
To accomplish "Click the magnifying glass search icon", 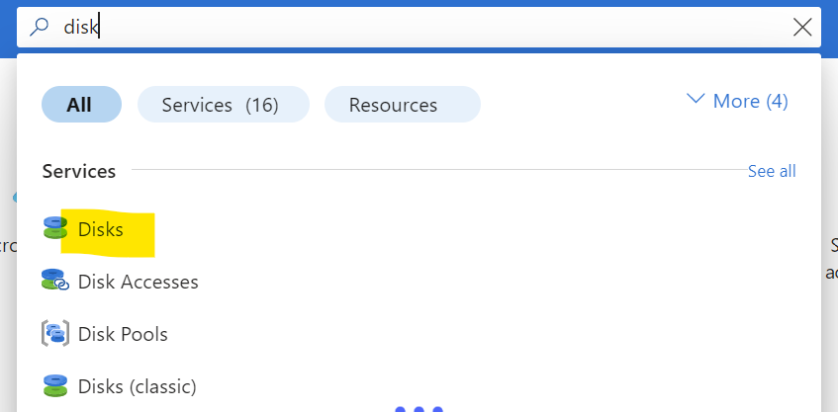I will click(39, 26).
